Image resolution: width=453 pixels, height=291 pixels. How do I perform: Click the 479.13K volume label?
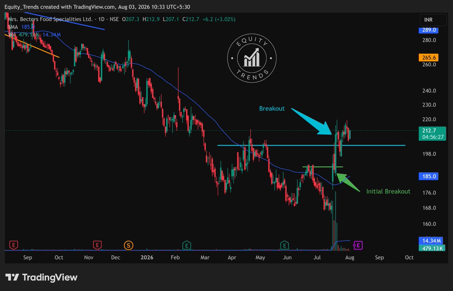click(x=432, y=247)
